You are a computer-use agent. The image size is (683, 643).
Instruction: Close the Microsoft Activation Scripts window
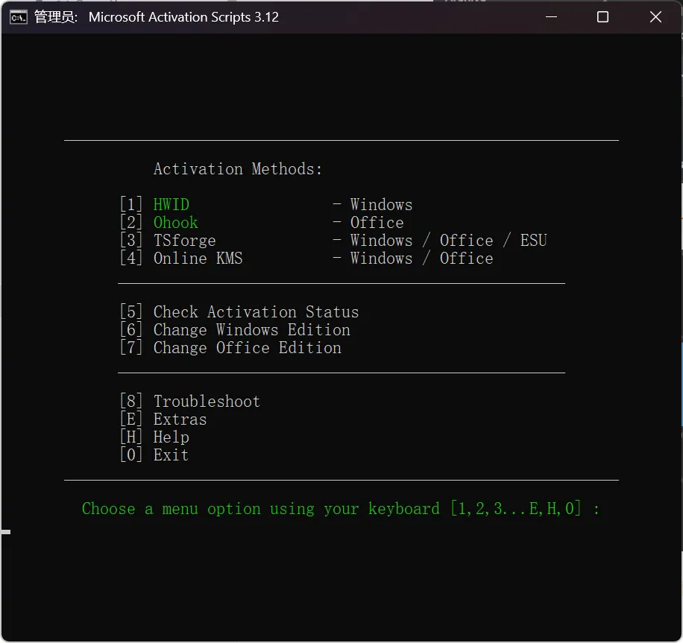pyautogui.click(x=655, y=17)
